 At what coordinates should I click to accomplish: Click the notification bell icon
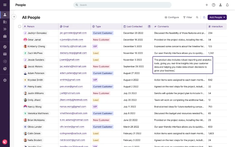227,5
